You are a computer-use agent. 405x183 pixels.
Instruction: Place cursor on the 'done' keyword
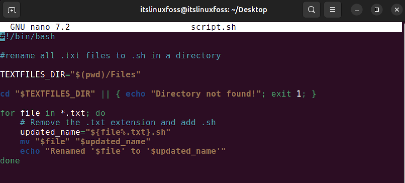click(x=10, y=161)
